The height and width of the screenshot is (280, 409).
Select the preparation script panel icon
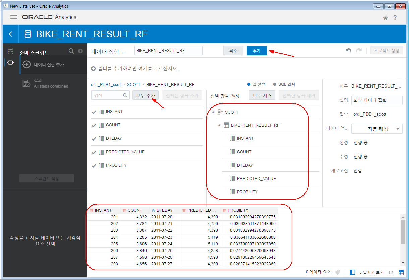click(x=10, y=63)
